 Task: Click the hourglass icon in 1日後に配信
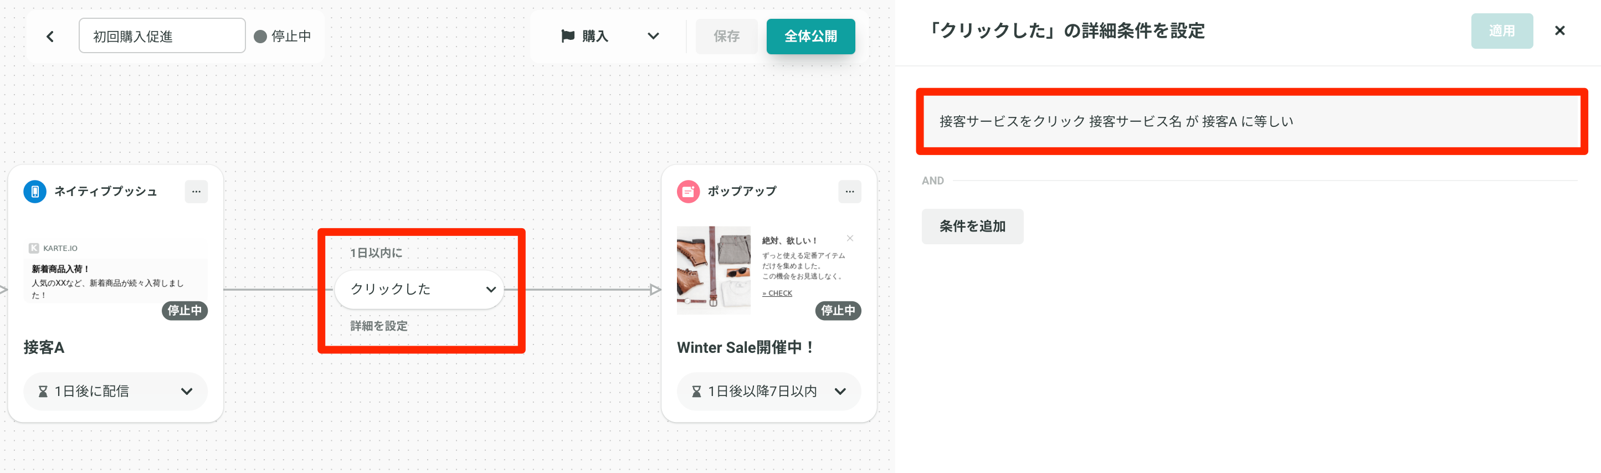43,392
